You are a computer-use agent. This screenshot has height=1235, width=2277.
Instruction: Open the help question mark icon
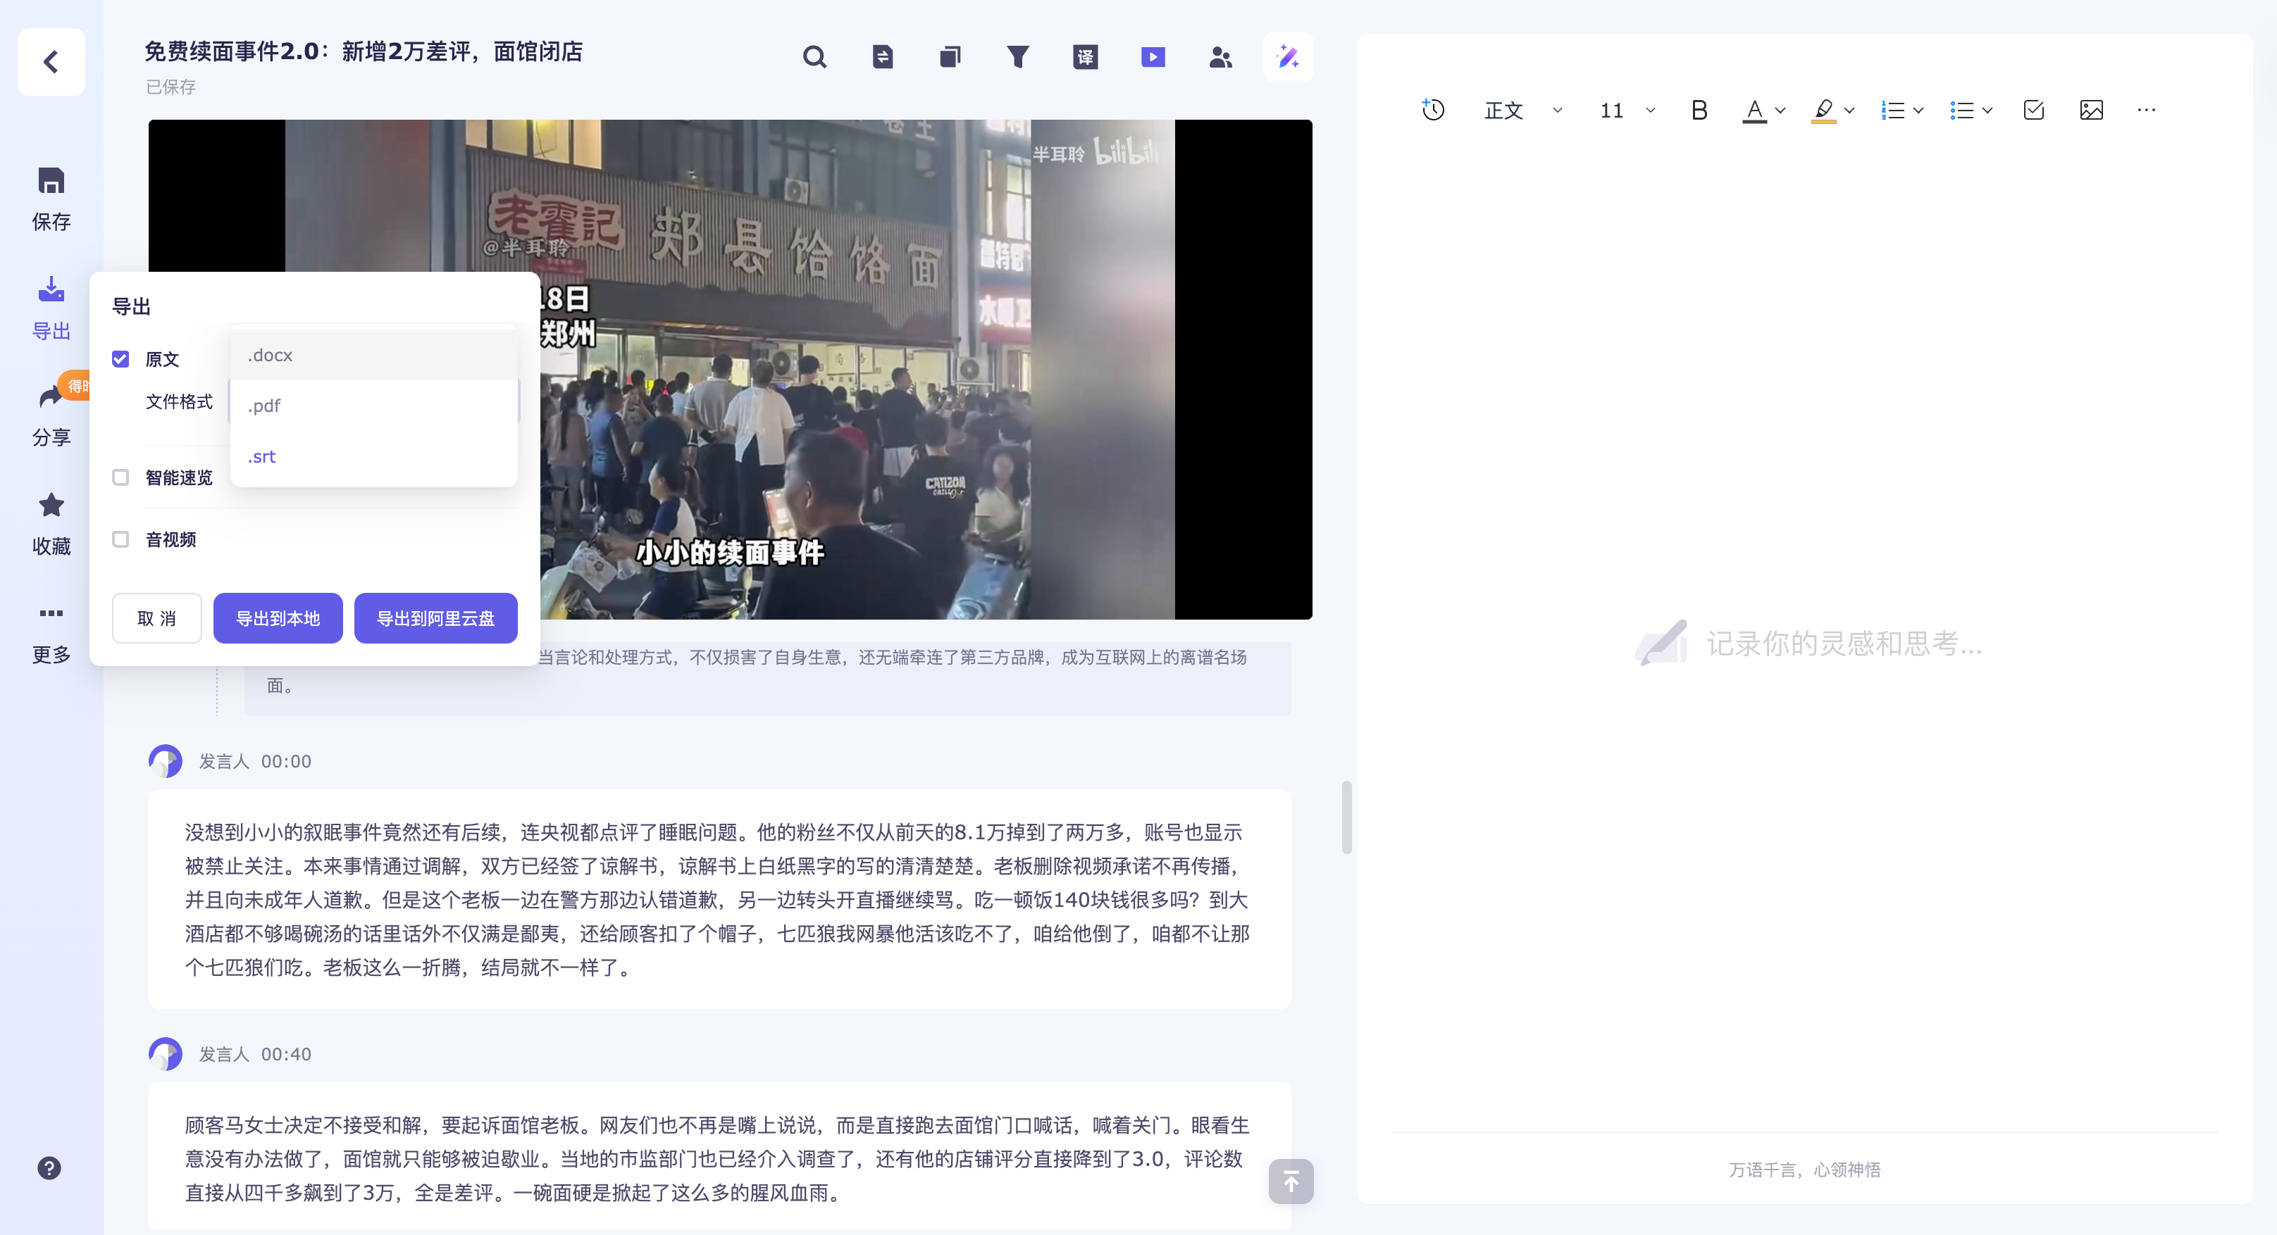pos(49,1168)
